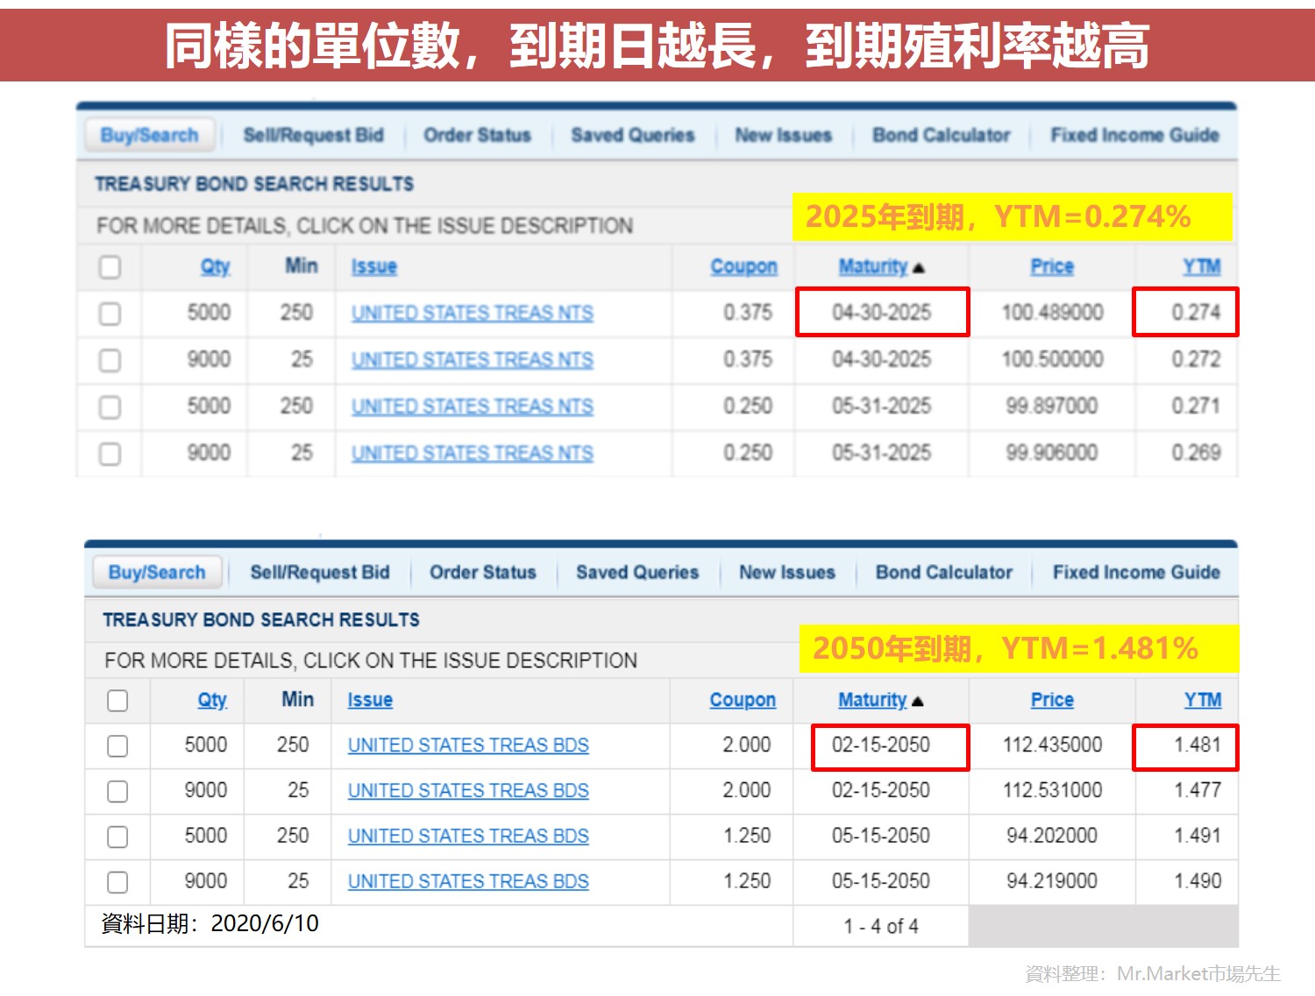
Task: Check the row with price 94.219000
Action: pos(117,882)
